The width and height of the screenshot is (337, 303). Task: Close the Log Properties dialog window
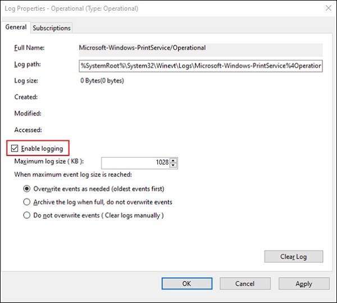(329, 8)
